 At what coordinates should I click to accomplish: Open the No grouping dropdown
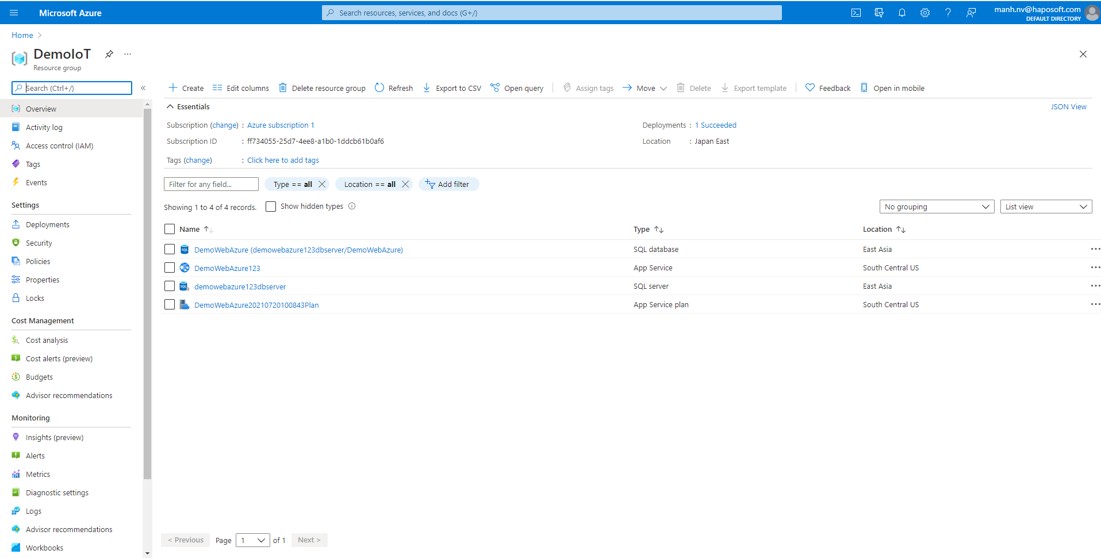937,207
